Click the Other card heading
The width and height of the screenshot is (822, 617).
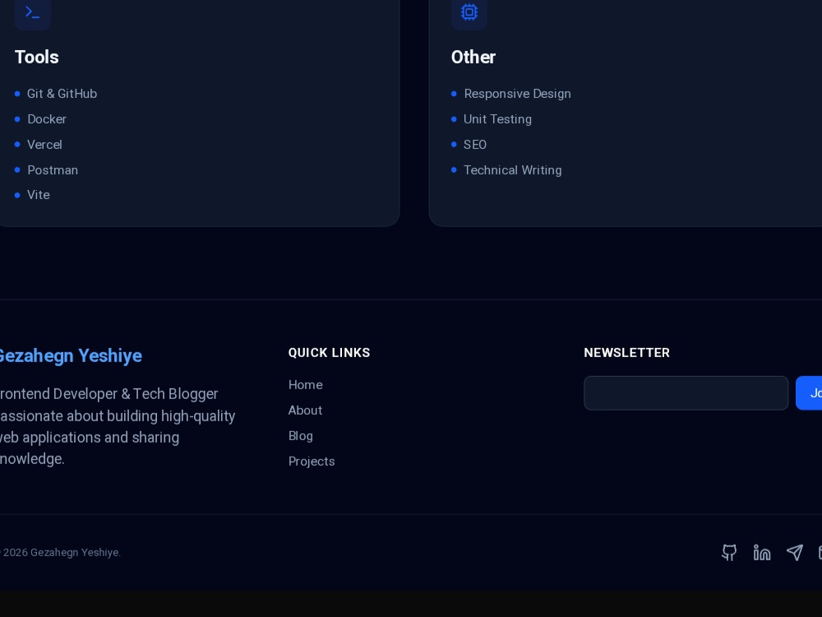[473, 58]
